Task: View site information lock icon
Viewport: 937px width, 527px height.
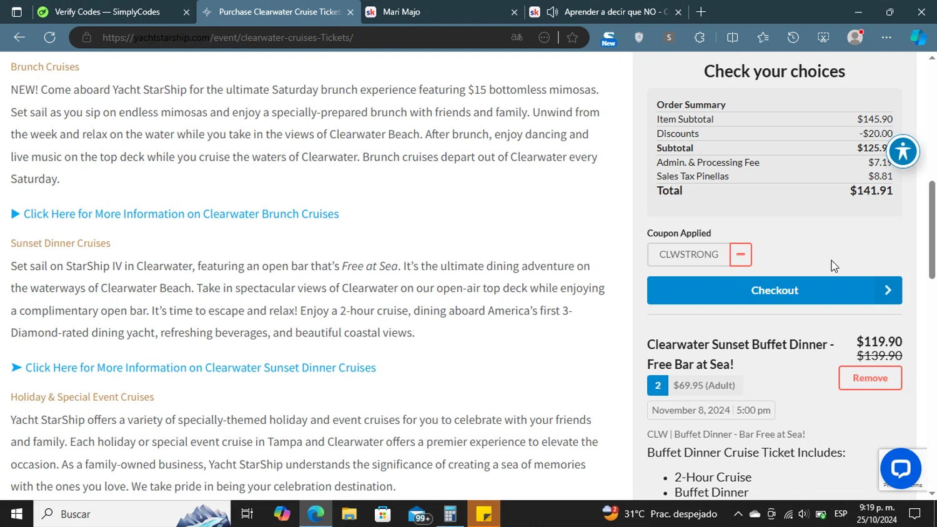Action: pyautogui.click(x=87, y=38)
